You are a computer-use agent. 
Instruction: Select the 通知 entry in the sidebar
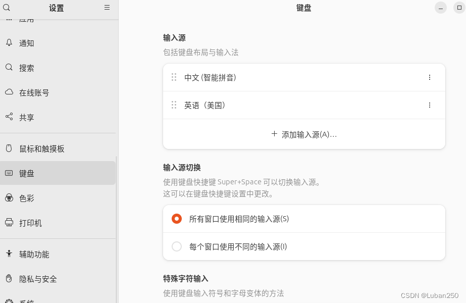point(26,43)
